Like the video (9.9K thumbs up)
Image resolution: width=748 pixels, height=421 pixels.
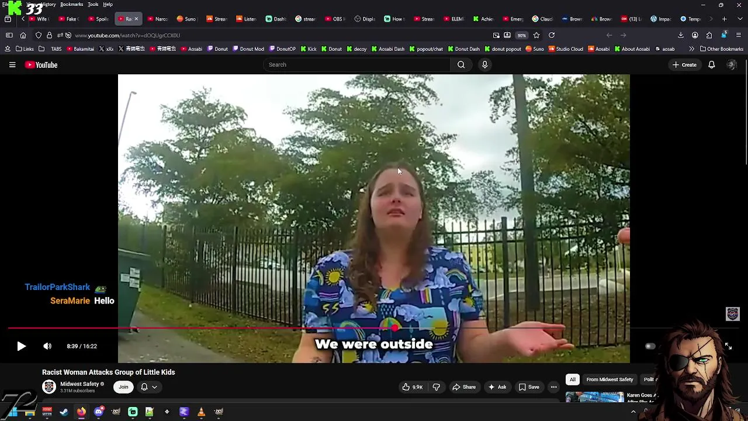pos(413,387)
